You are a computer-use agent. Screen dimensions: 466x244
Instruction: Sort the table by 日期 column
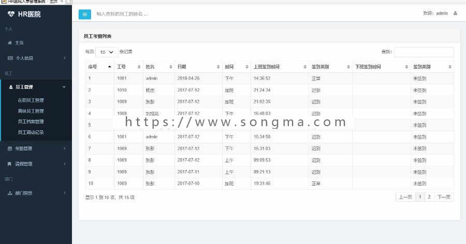[198, 67]
